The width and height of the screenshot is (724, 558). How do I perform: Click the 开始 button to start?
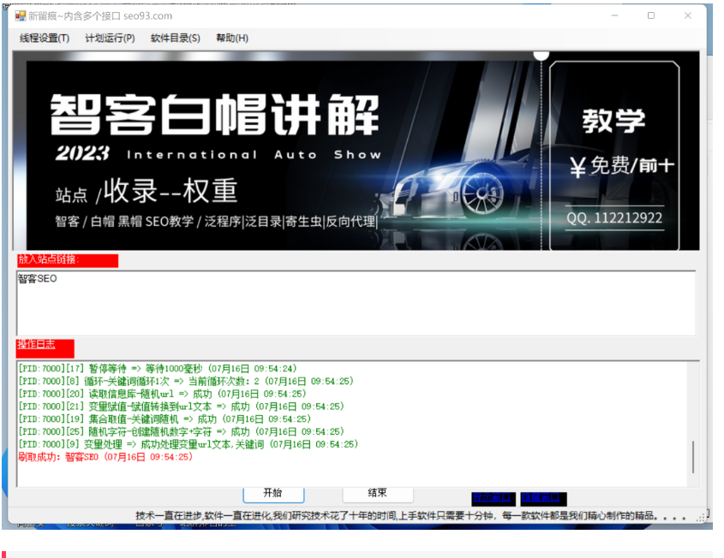click(272, 494)
